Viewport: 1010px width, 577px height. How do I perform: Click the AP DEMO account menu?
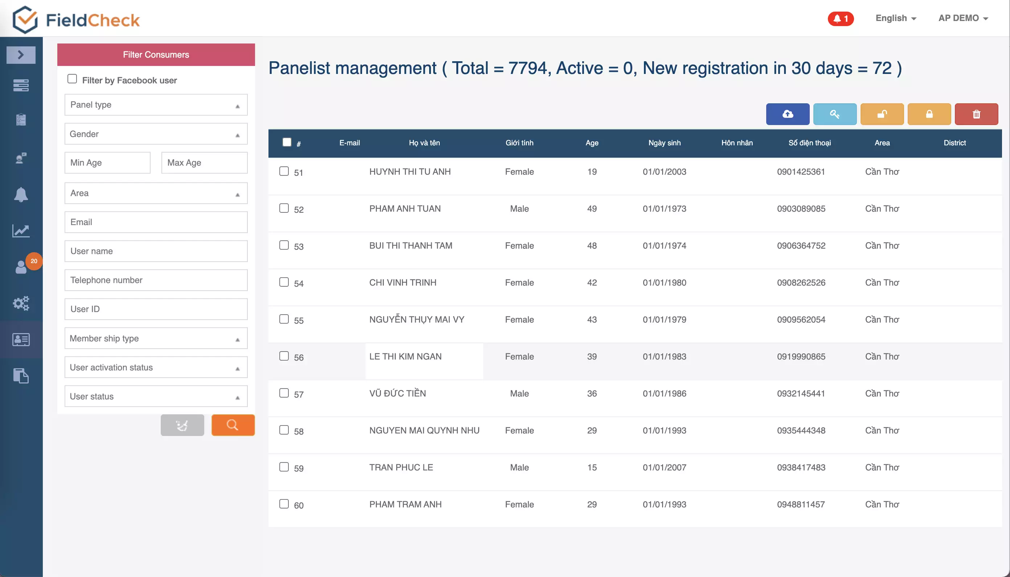[965, 18]
